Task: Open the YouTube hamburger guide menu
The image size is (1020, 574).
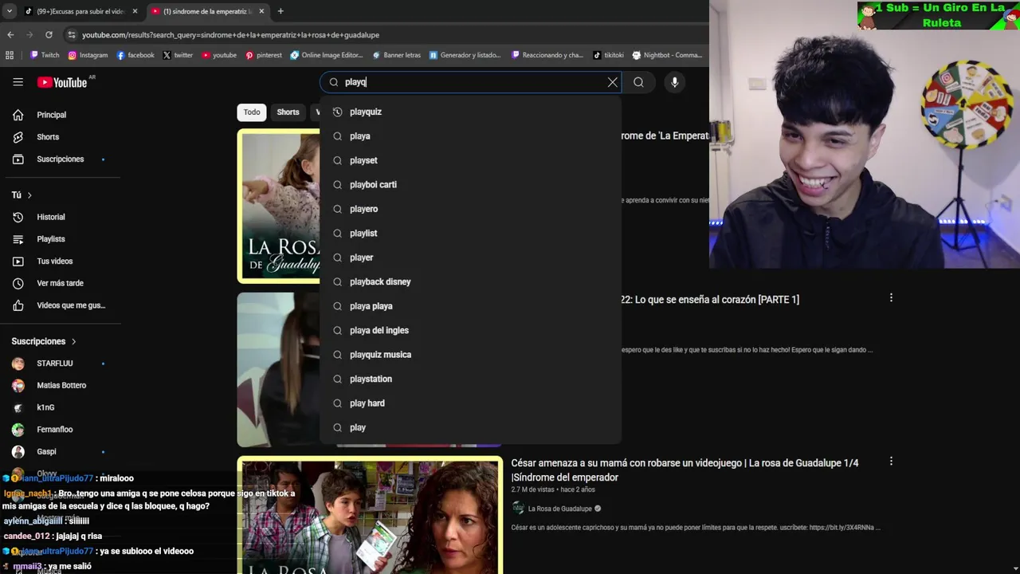Action: click(18, 82)
